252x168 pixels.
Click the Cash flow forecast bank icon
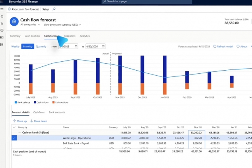coord(14,22)
